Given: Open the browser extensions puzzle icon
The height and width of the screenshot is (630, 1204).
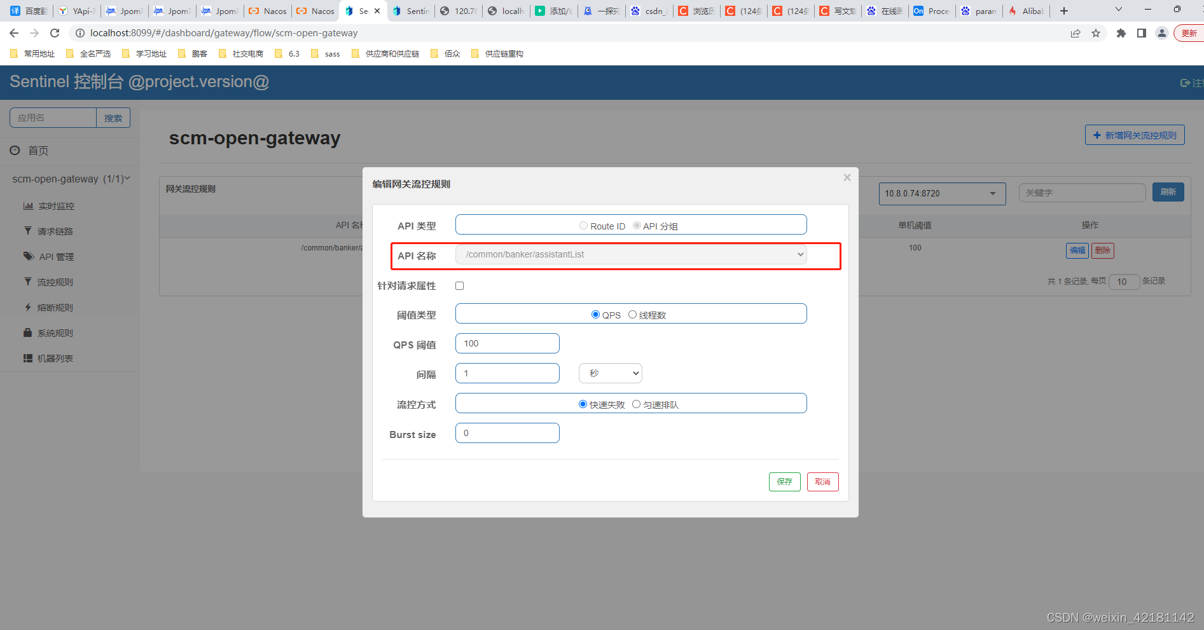Looking at the screenshot, I should click(x=1121, y=33).
